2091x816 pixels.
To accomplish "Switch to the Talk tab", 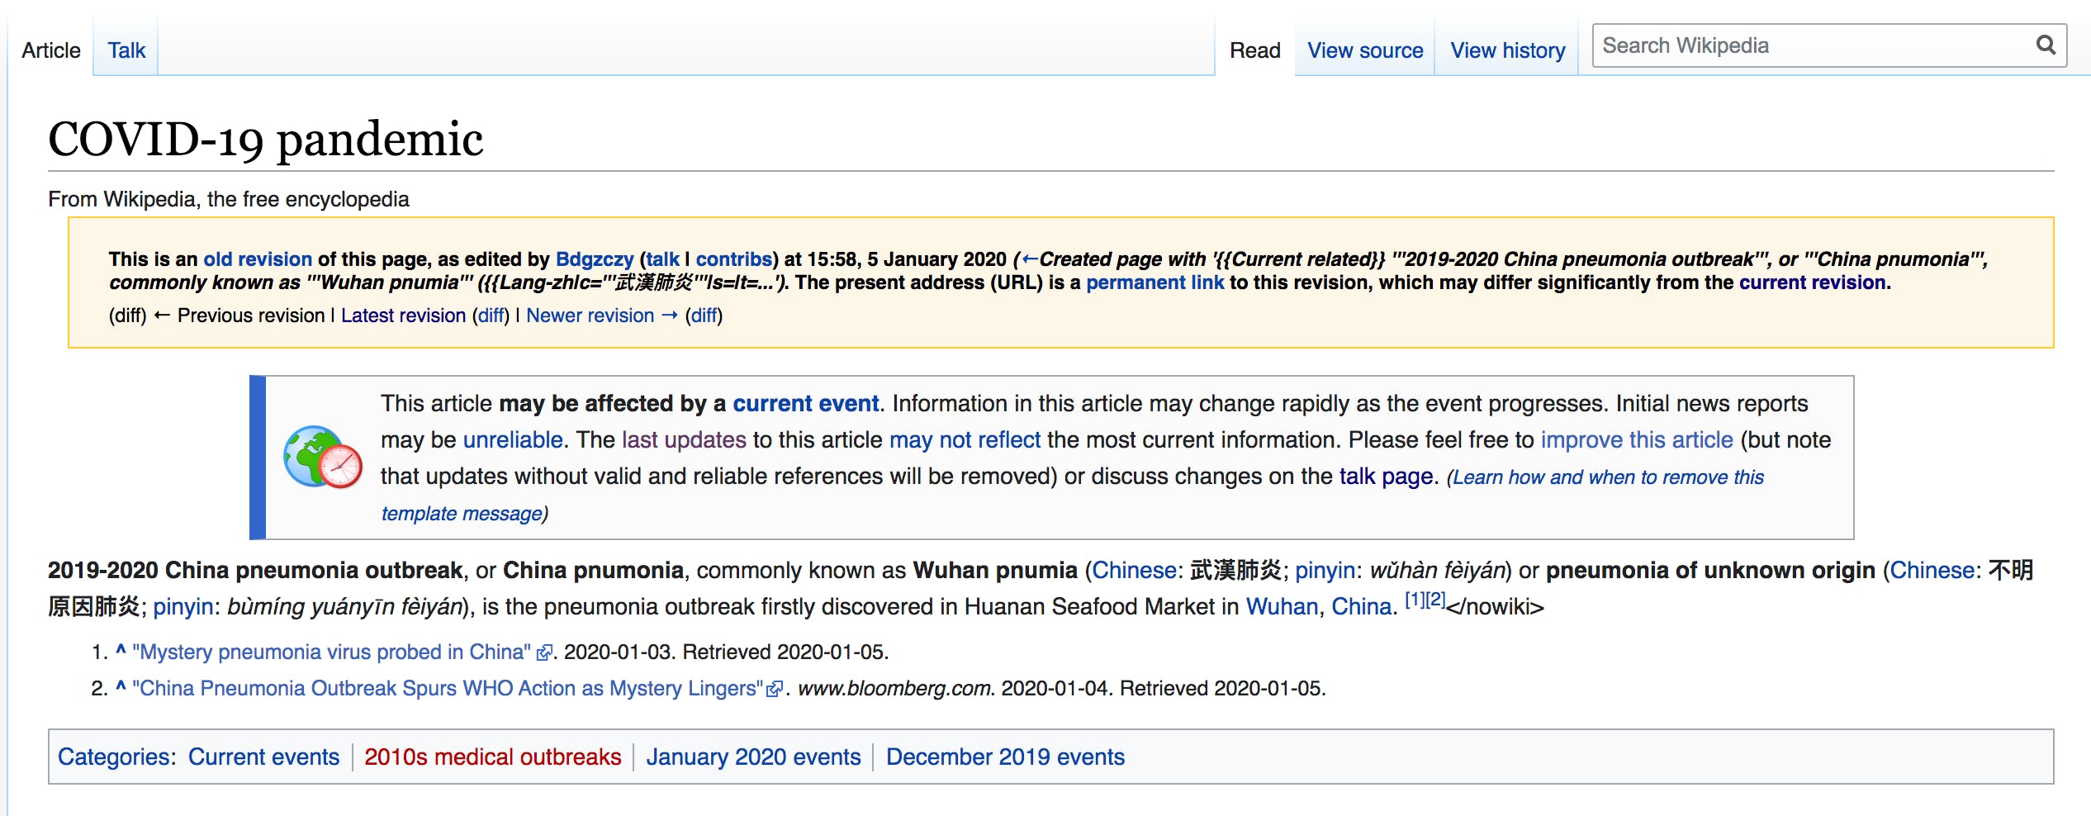I will click(126, 50).
